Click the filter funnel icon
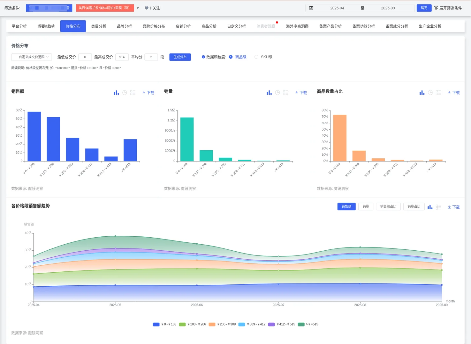 436,8
